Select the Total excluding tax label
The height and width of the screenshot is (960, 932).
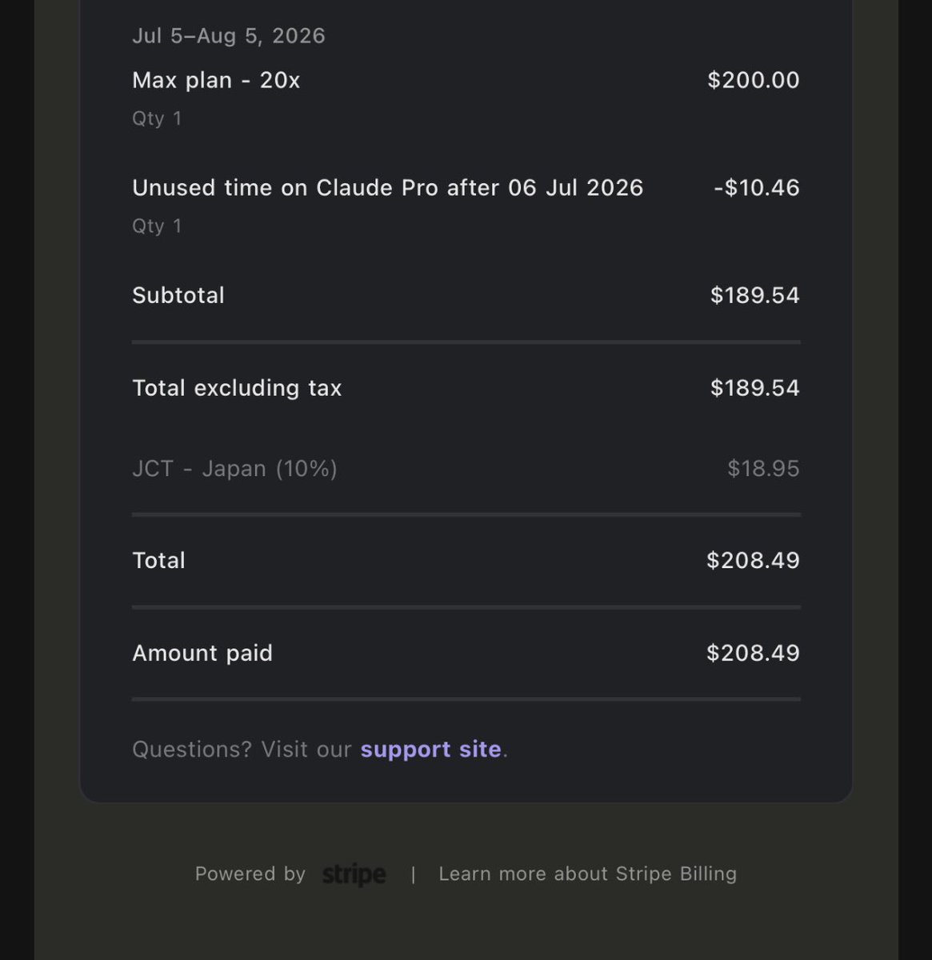pos(237,388)
